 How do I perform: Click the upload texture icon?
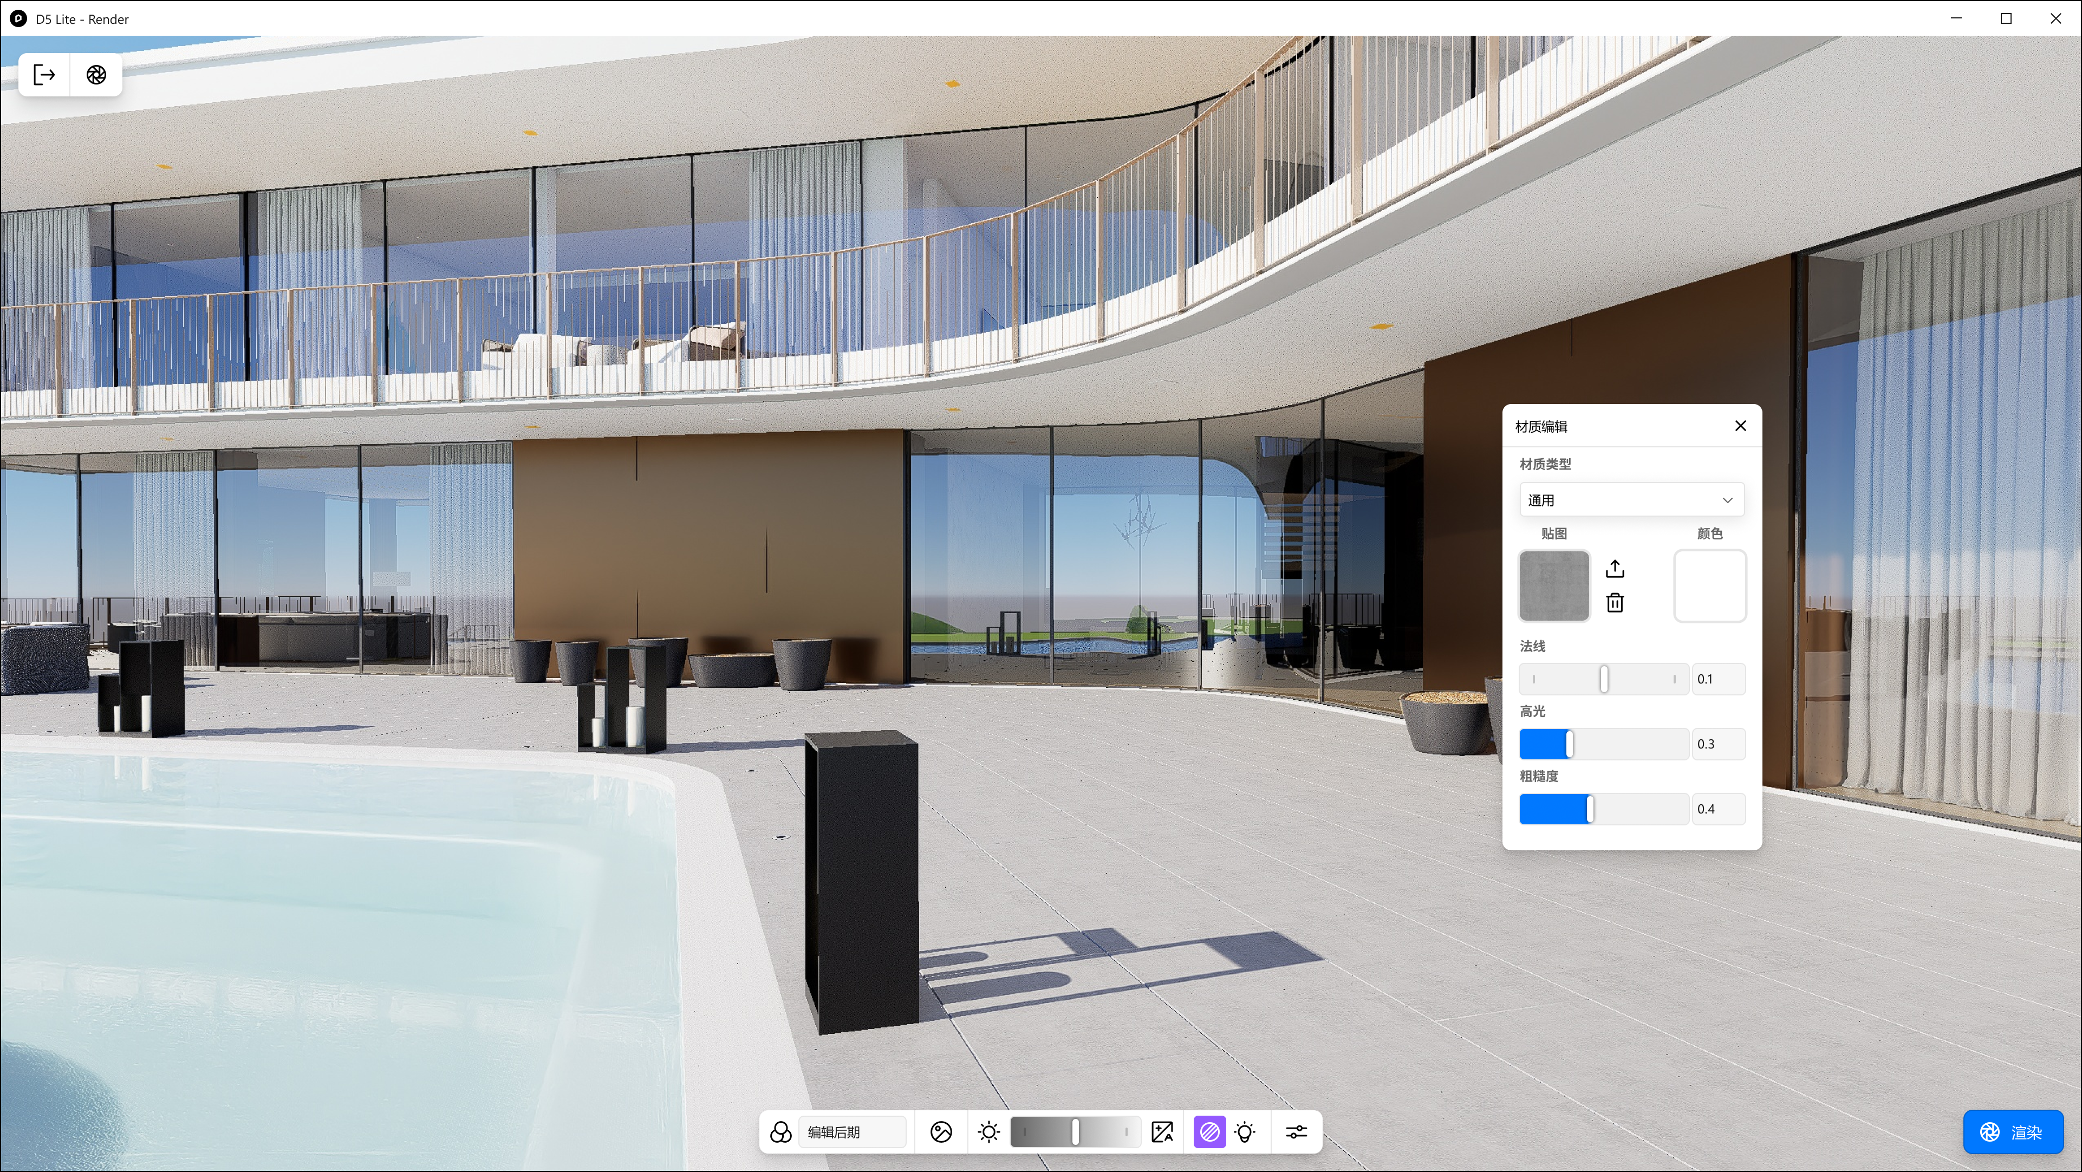pos(1615,568)
